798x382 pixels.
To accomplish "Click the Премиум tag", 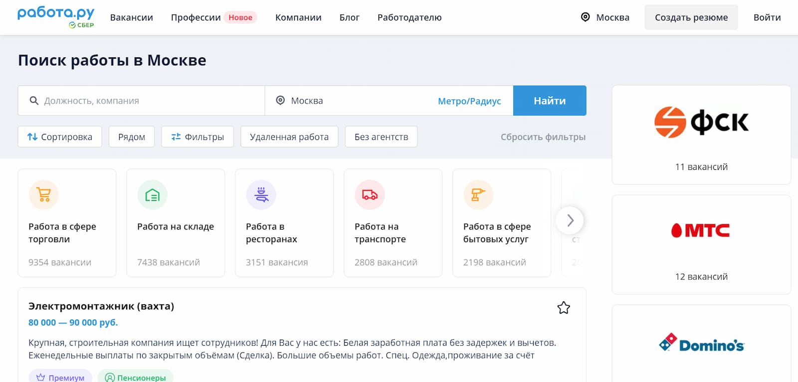I will (x=60, y=377).
